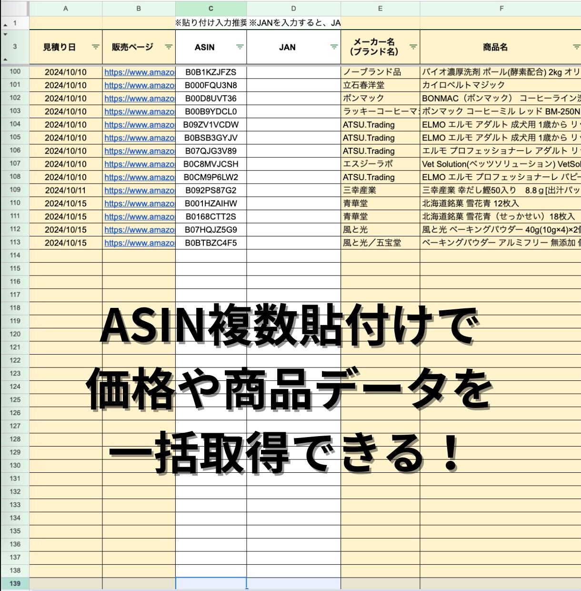Click product name starting Vet Solution
The width and height of the screenshot is (581, 591).
[501, 164]
